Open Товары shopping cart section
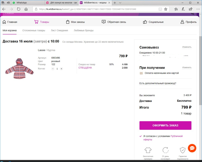This screenshot has width=202, height=162. coord(36,22)
